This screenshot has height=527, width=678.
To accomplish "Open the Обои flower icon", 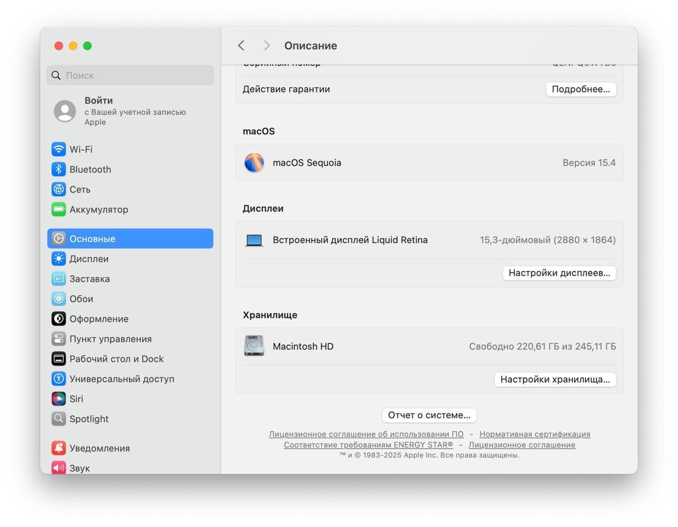I will [x=59, y=299].
